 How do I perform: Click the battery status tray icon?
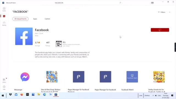click(x=156, y=96)
